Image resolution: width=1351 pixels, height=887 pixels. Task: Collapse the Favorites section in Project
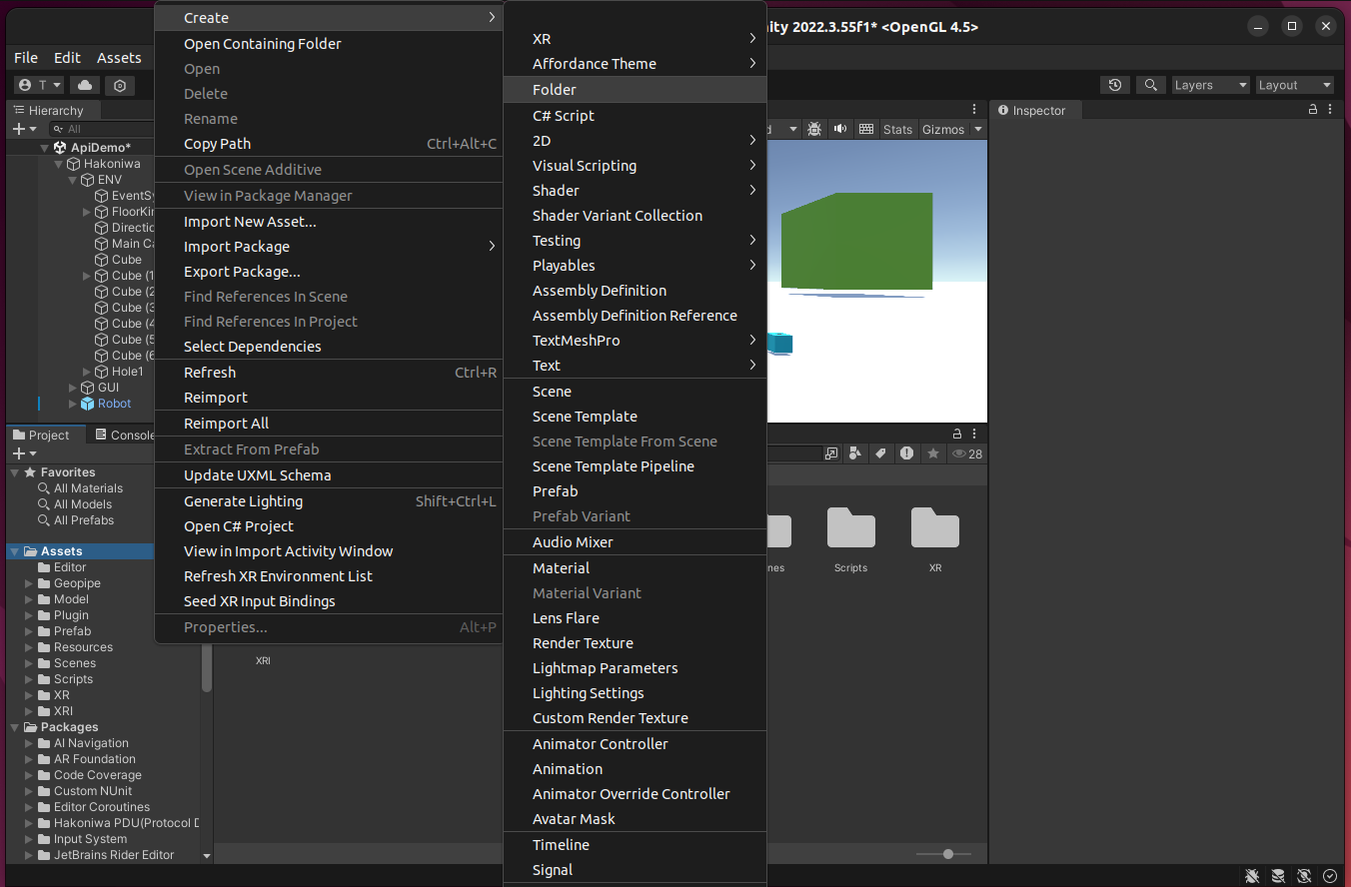coord(14,472)
